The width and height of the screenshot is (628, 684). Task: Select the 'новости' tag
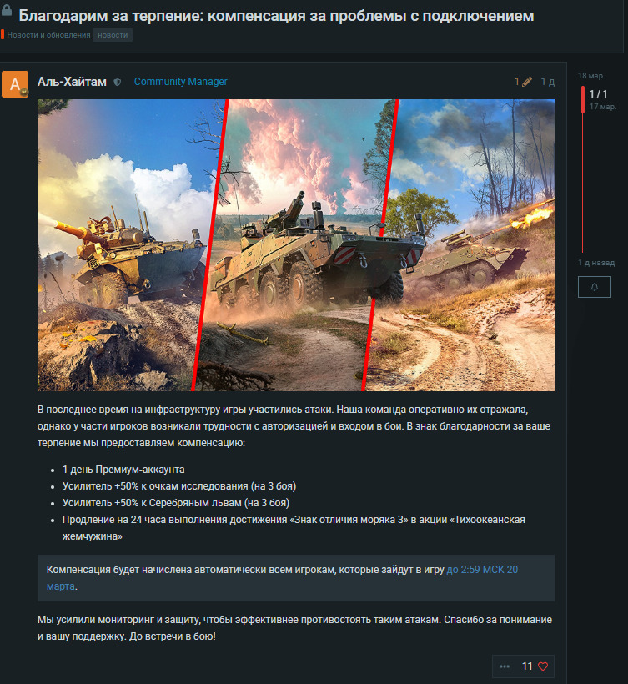coord(113,35)
